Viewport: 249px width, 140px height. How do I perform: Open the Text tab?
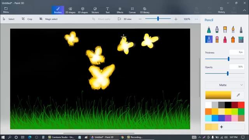click(107, 10)
